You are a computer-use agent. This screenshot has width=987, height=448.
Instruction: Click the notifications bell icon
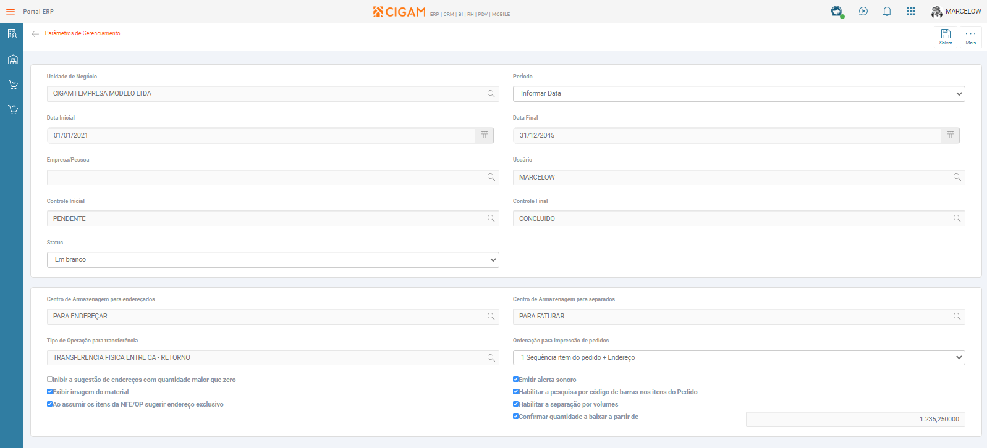pos(887,12)
